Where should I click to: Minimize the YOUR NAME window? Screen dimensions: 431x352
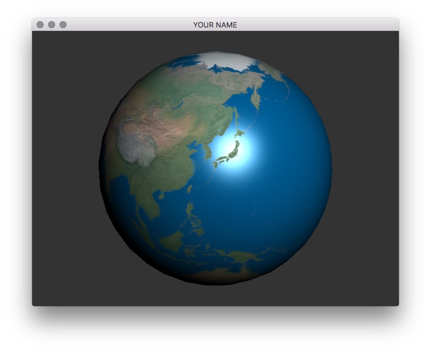pos(52,25)
